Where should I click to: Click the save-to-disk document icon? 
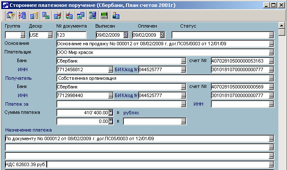pos(58,16)
